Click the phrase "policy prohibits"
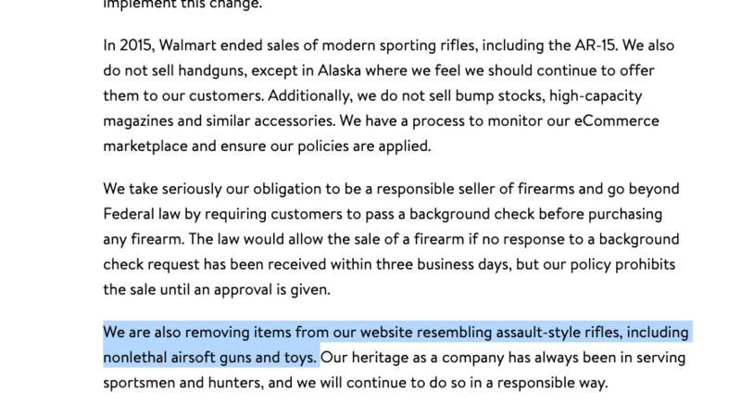This screenshot has height=417, width=741. [622, 264]
